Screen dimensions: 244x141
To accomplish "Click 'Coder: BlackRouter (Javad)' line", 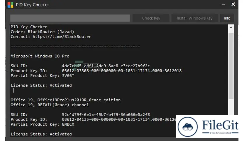I will pos(42,32).
